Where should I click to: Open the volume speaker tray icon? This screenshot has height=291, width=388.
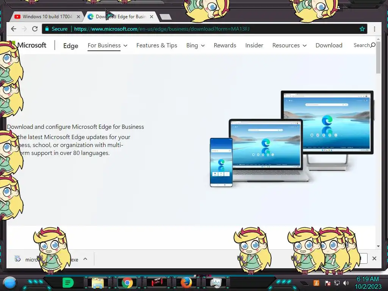(346, 283)
